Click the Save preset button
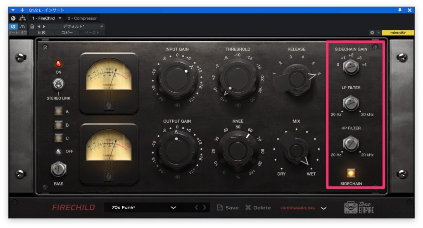 tap(228, 208)
